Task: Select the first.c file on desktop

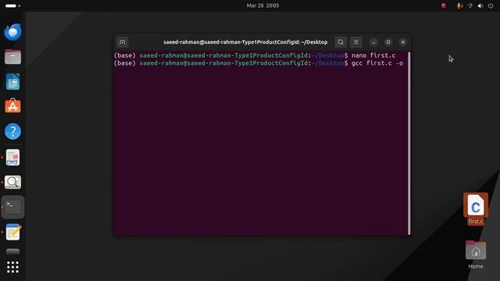Action: coord(476,208)
